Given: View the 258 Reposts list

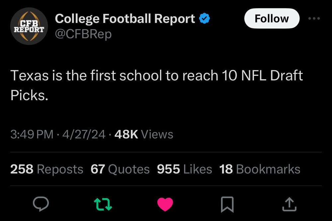Looking at the screenshot, I should pyautogui.click(x=47, y=169).
